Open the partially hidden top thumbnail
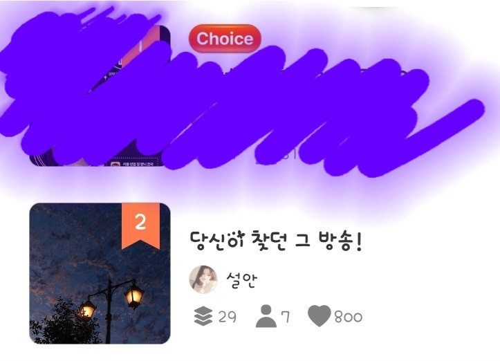Image resolution: width=500 pixels, height=361 pixels. pyautogui.click(x=100, y=95)
